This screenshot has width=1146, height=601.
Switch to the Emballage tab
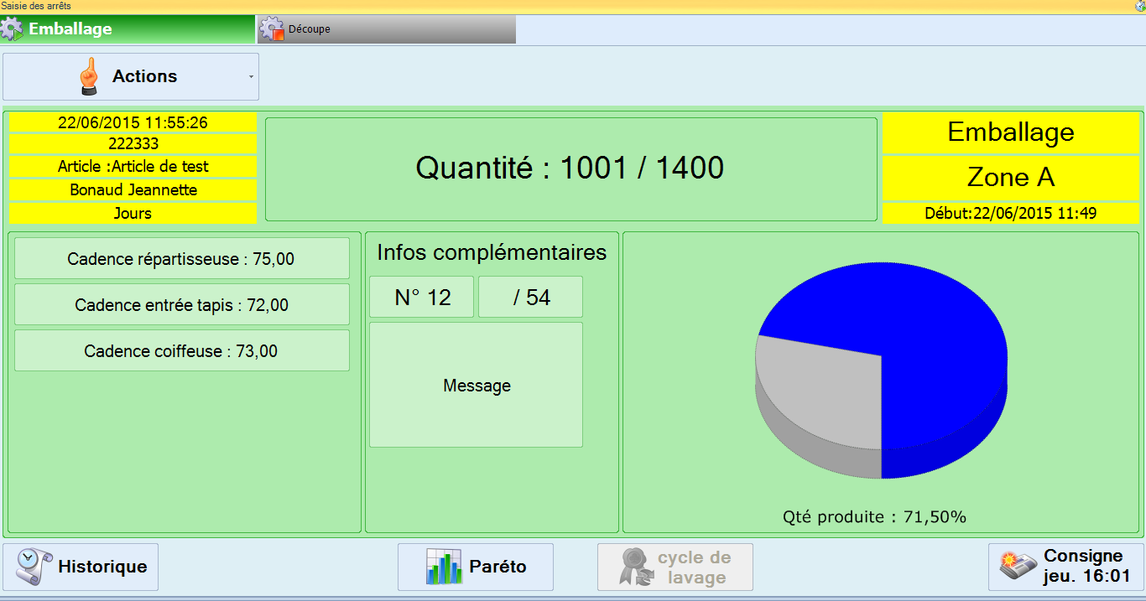[x=128, y=29]
